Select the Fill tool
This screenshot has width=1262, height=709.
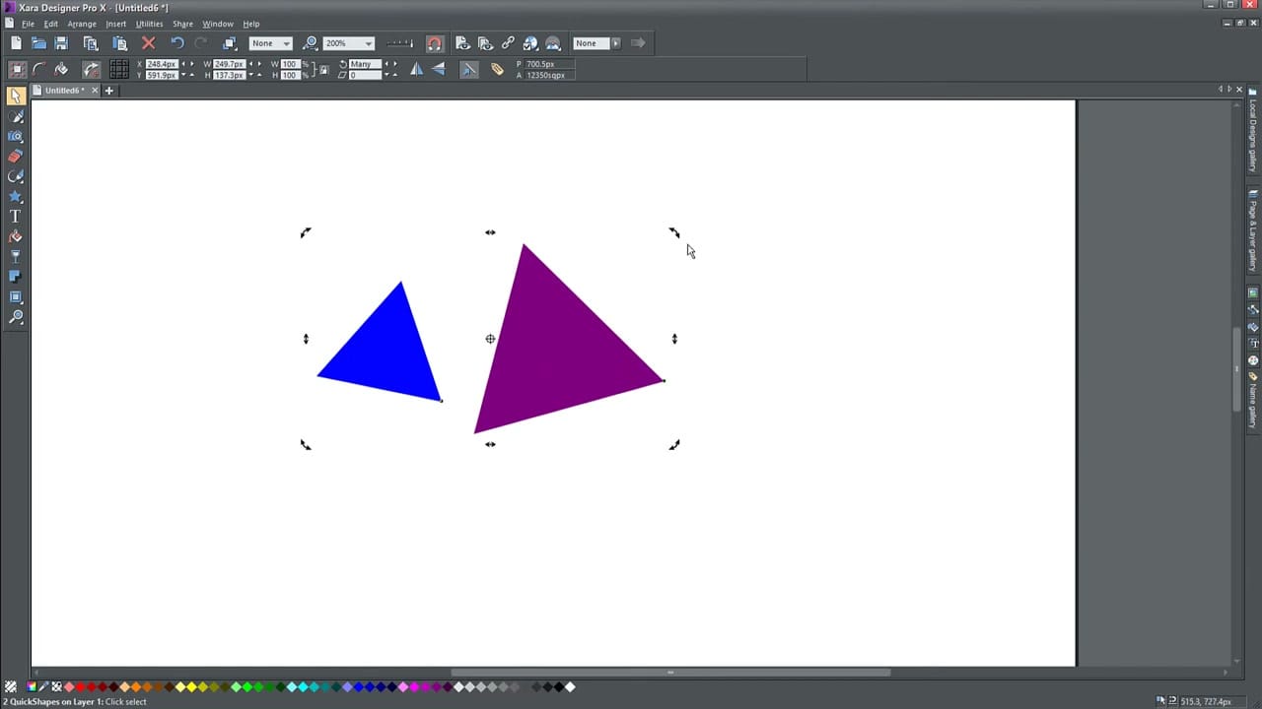16,236
